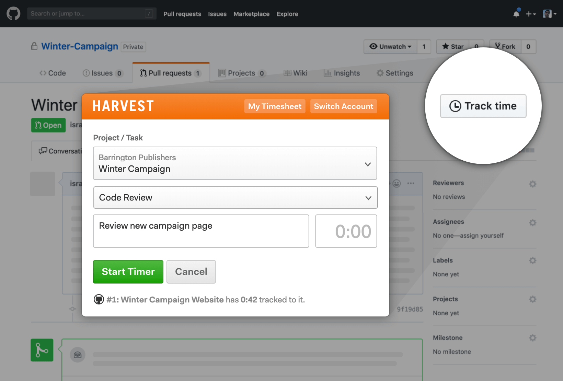Open commit 9f19d85
563x381 pixels.
[410, 309]
